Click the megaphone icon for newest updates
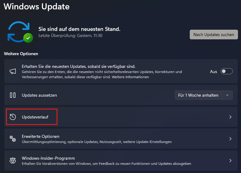241x173 pixels. point(13,71)
